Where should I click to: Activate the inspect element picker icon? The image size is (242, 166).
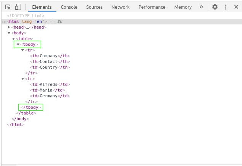point(8,7)
